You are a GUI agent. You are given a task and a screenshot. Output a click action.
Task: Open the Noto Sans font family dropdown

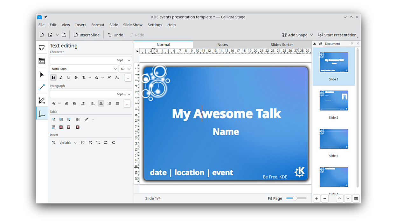point(84,69)
